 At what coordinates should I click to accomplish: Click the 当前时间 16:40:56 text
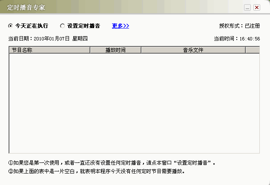(x=237, y=39)
